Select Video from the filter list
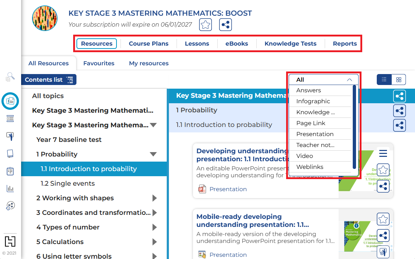 pyautogui.click(x=305, y=156)
